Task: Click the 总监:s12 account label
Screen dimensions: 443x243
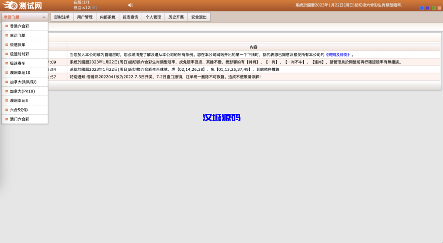Action: [85, 8]
